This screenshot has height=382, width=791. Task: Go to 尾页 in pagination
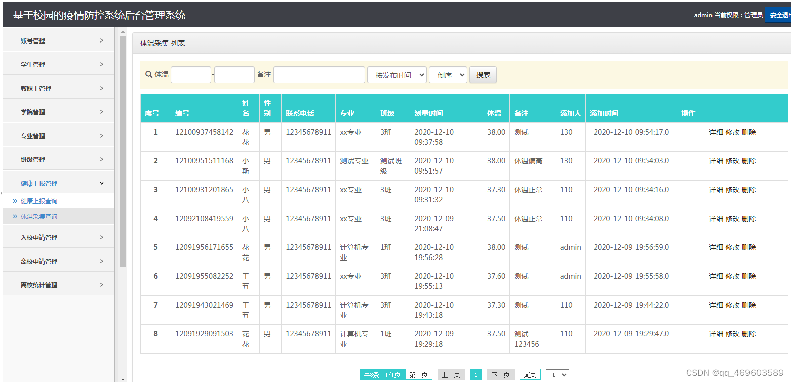coord(530,375)
